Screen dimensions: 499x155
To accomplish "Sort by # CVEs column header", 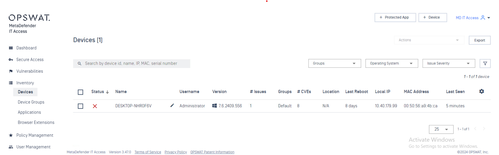I will [304, 92].
